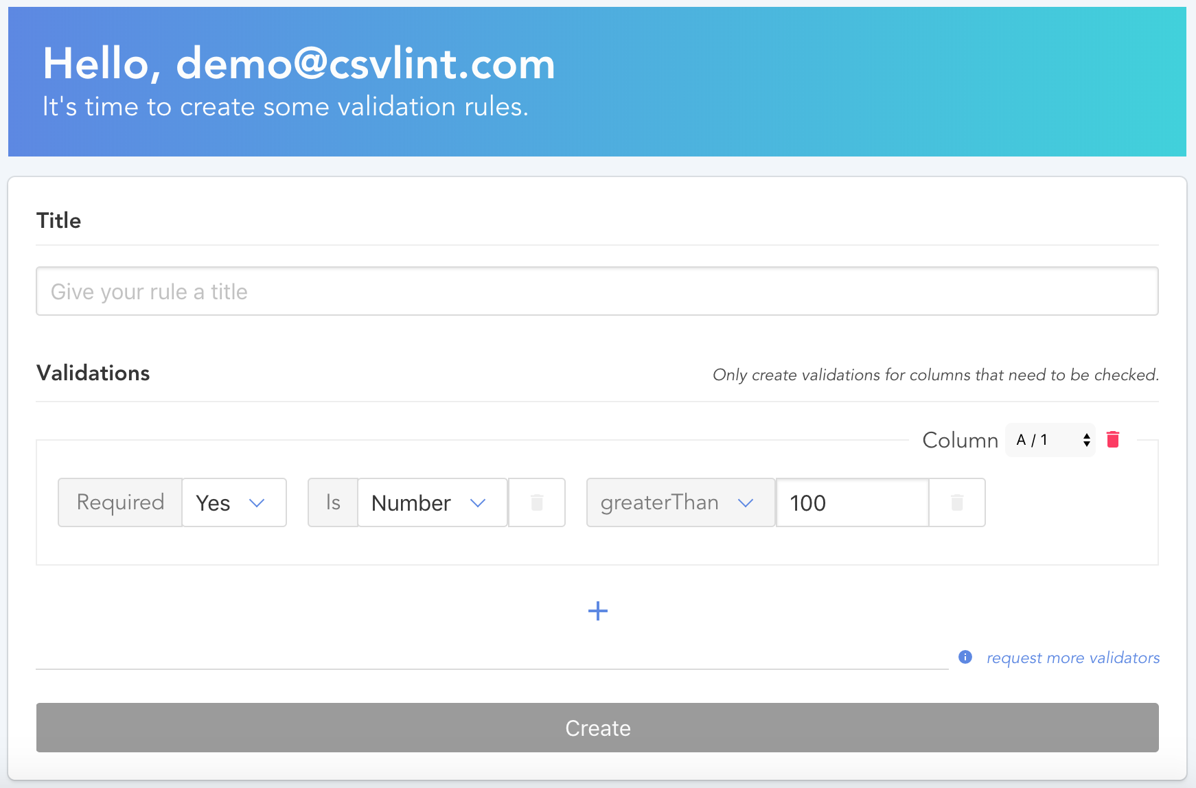The height and width of the screenshot is (788, 1196).
Task: Click the chevron on the greaterThan selector
Action: [x=746, y=503]
